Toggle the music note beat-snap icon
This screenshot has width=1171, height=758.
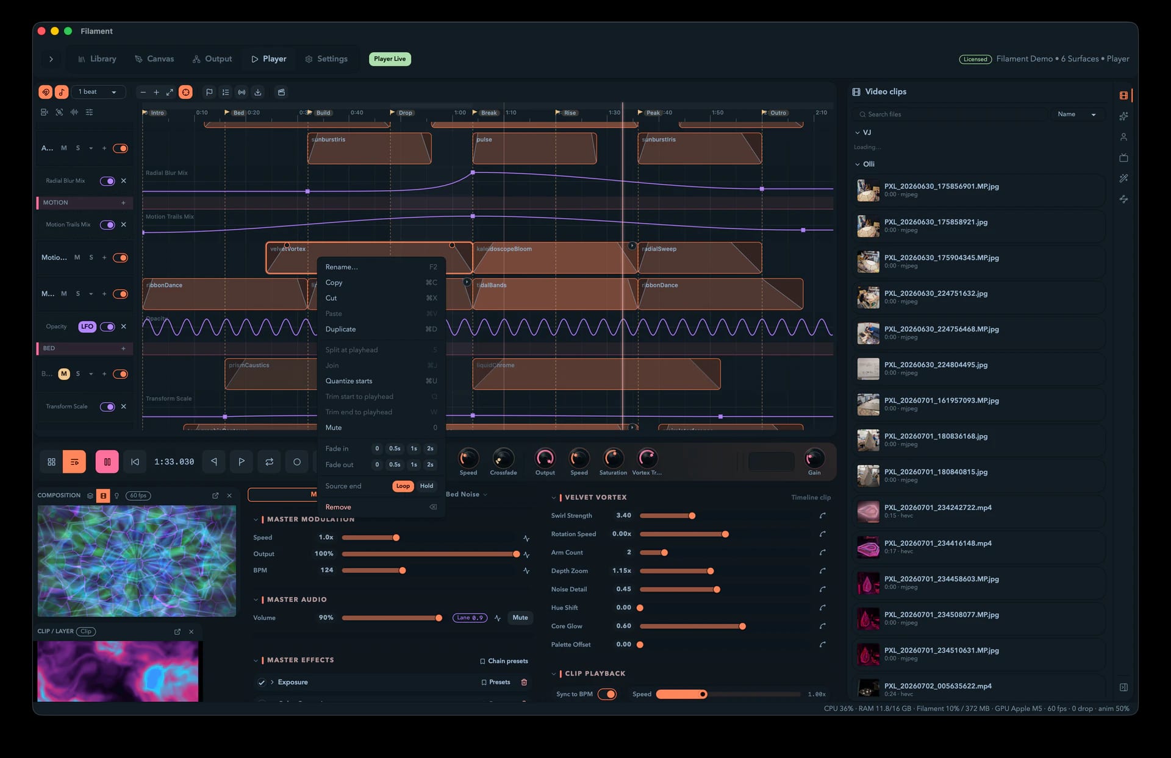pyautogui.click(x=62, y=92)
